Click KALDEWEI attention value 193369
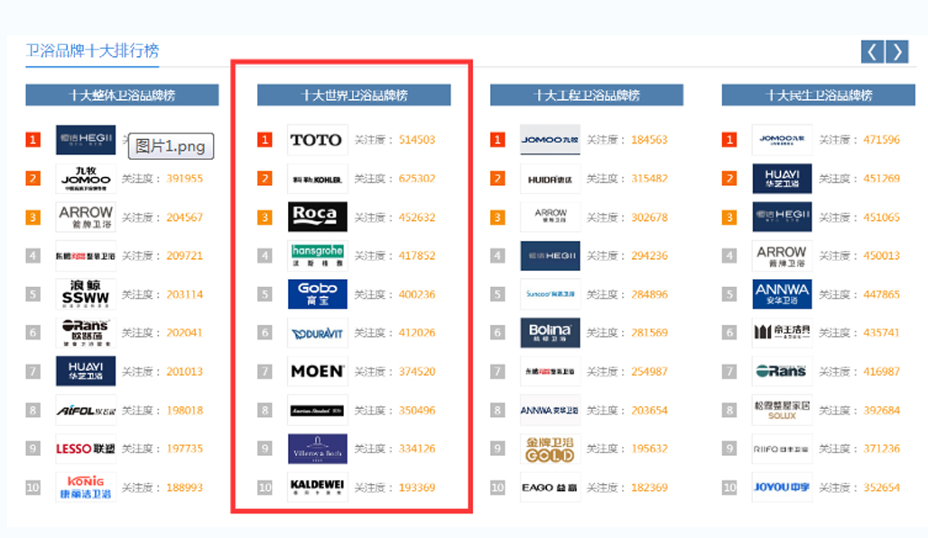 [x=417, y=487]
